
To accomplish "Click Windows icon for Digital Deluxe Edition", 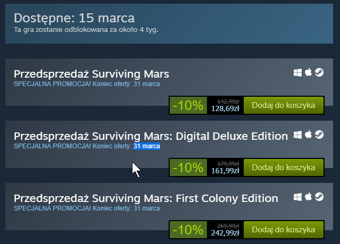I will coord(297,135).
